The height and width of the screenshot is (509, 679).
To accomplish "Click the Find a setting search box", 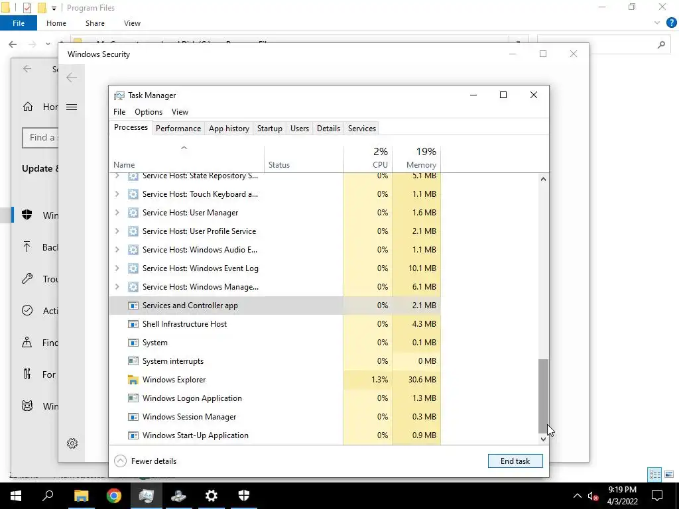I will coord(40,138).
